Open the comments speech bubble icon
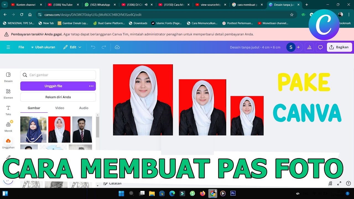The height and width of the screenshot is (199, 354). click(x=320, y=47)
